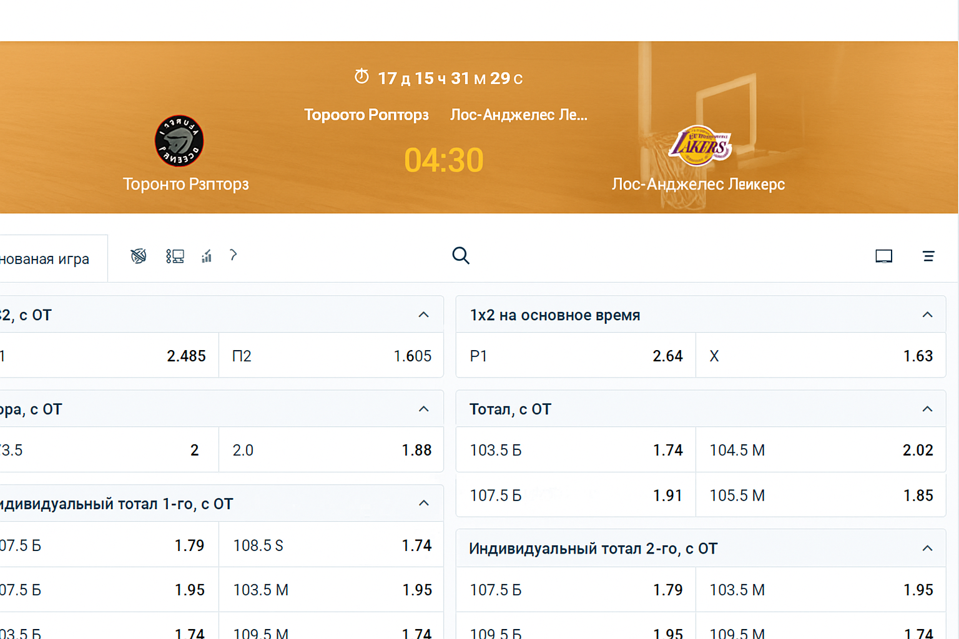Collapse the '1x2 на основное время' section
This screenshot has height=639, width=959.
tap(927, 315)
